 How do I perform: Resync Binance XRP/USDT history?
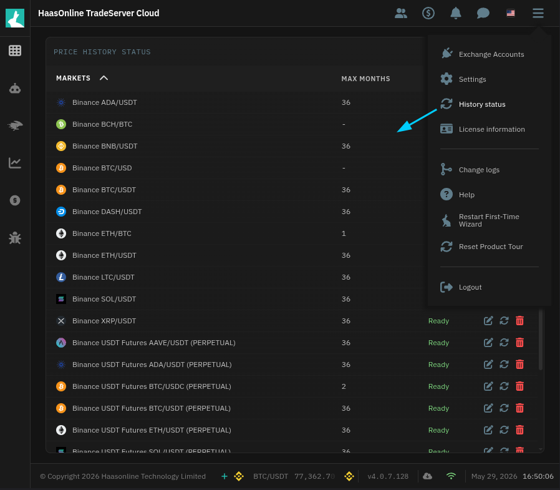click(504, 321)
